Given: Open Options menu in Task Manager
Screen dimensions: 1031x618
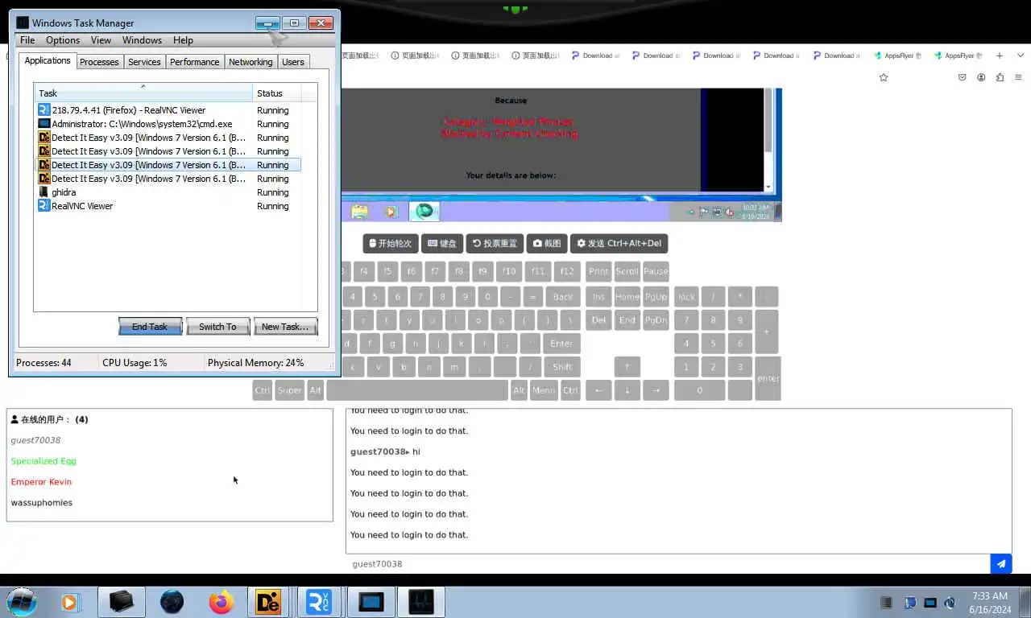Looking at the screenshot, I should 63,40.
